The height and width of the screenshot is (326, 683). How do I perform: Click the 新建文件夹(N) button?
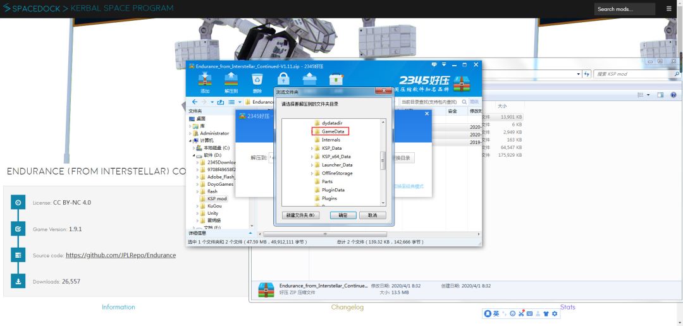tap(301, 215)
